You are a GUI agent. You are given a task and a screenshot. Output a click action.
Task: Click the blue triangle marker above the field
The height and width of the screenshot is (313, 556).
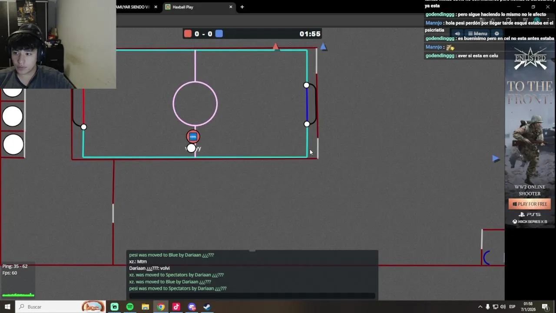coord(323,47)
